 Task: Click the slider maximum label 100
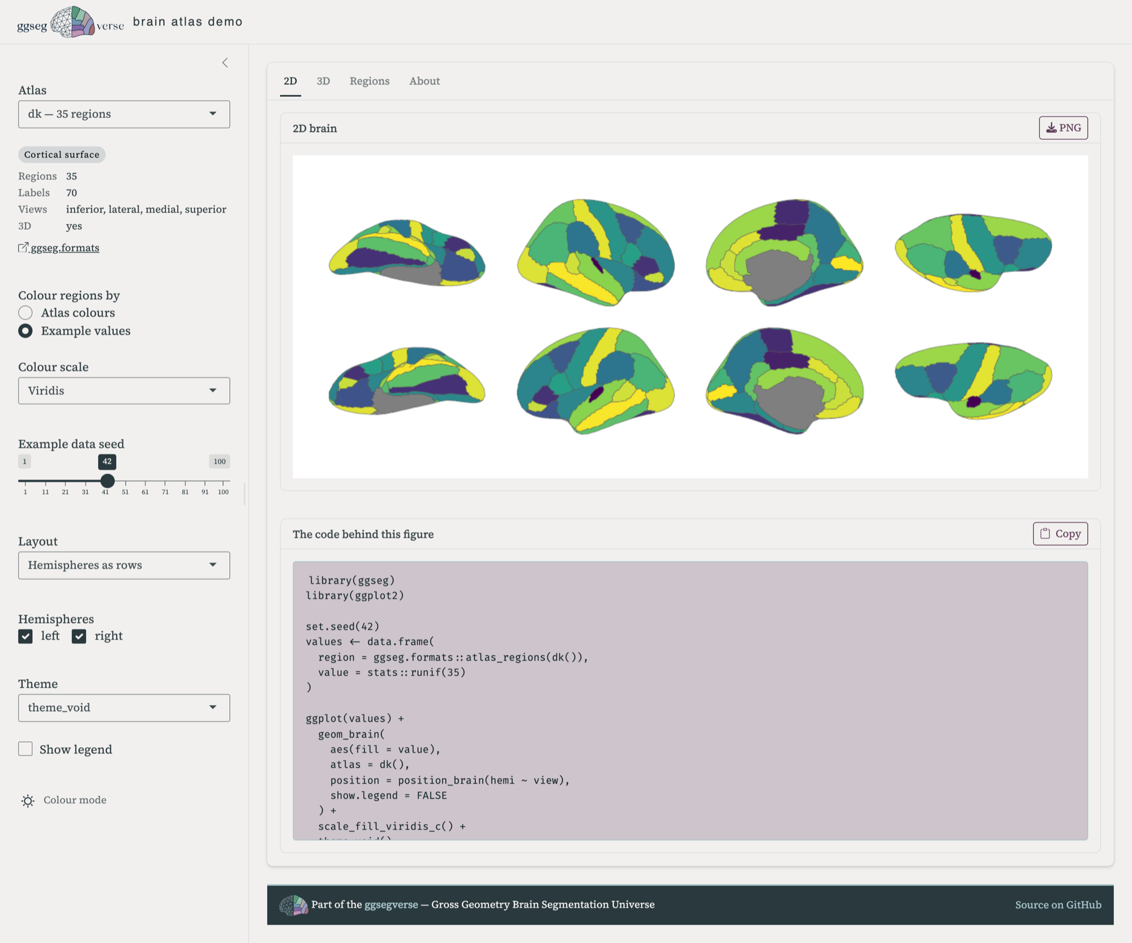click(x=220, y=461)
